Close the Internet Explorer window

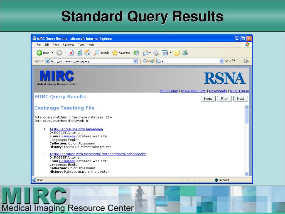[249, 38]
